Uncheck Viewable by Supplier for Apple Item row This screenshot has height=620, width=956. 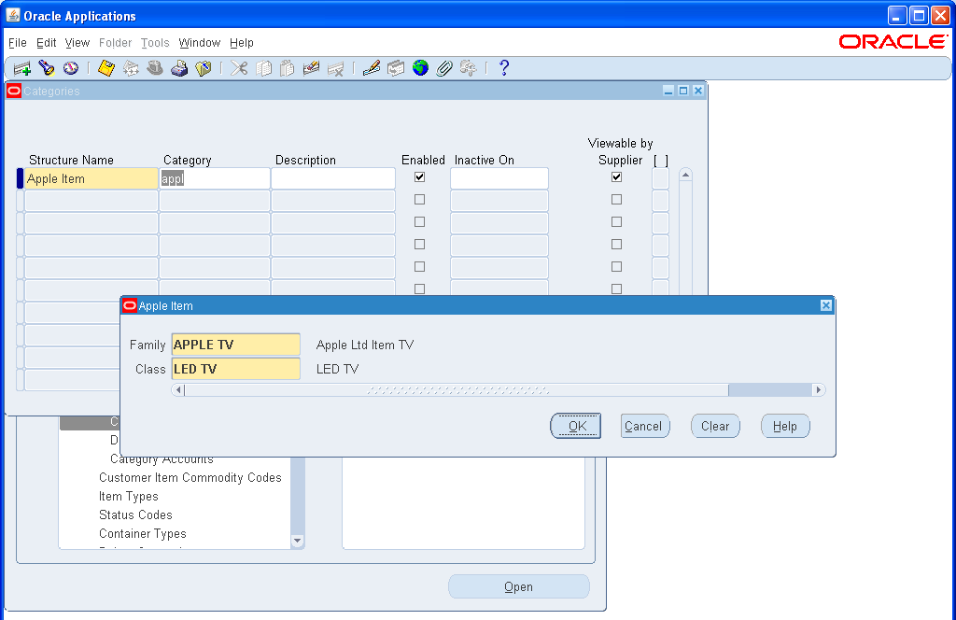(616, 177)
